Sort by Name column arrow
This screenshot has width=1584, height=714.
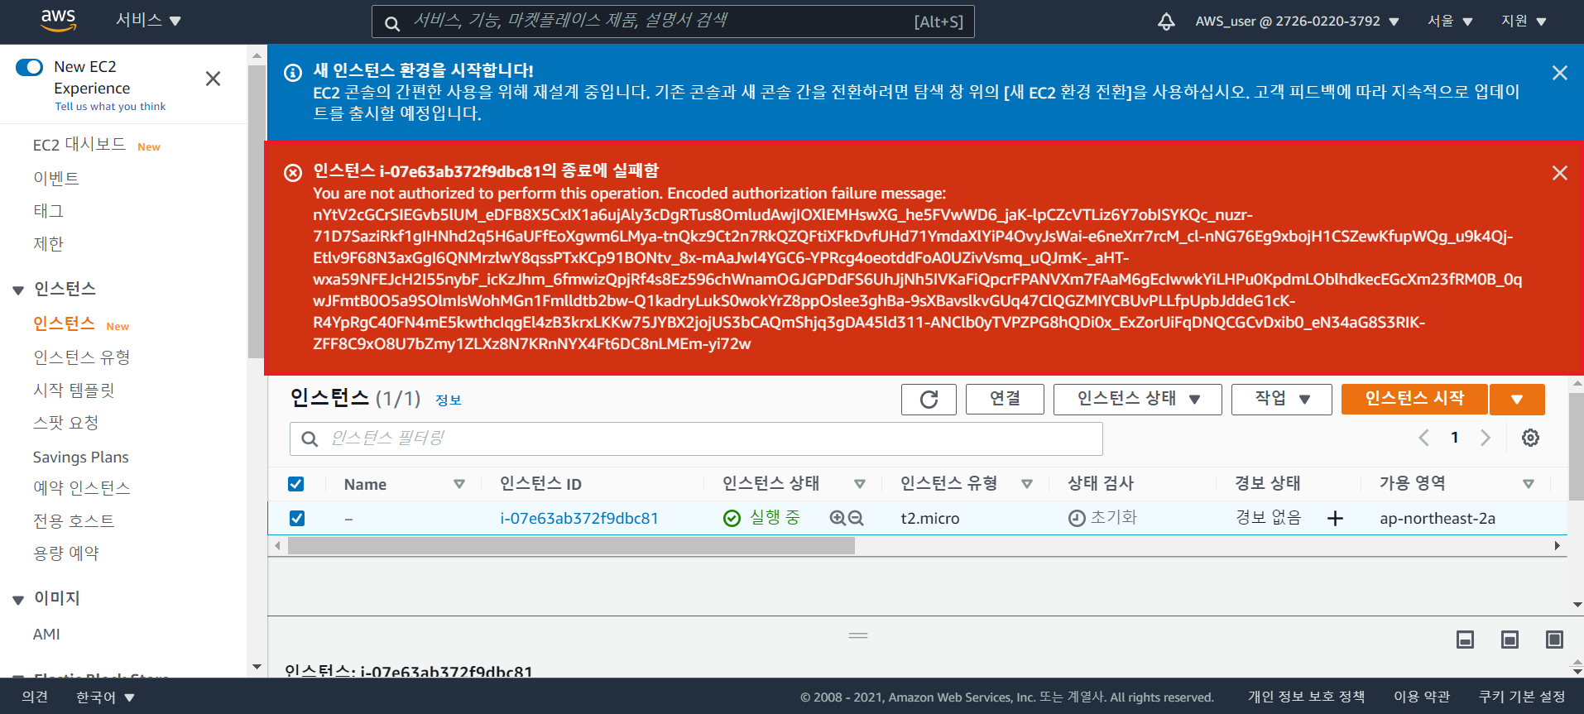point(459,484)
